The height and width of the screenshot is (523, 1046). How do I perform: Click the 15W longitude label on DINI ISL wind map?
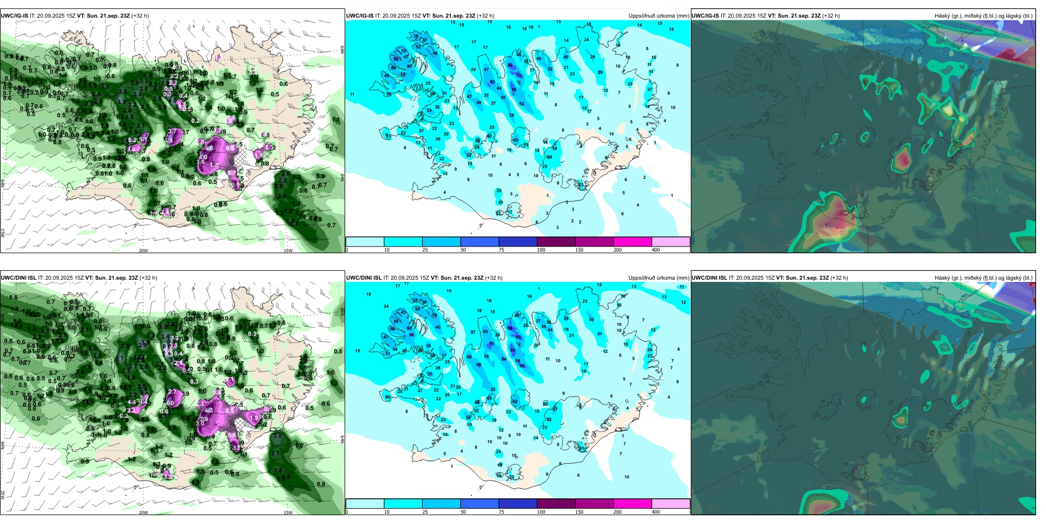288,513
